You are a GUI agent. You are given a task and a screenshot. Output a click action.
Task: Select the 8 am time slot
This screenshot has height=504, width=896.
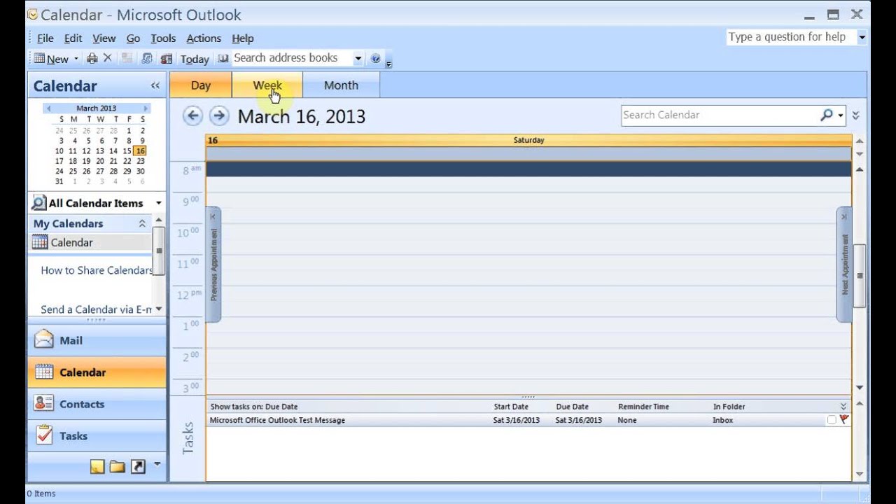pos(528,169)
